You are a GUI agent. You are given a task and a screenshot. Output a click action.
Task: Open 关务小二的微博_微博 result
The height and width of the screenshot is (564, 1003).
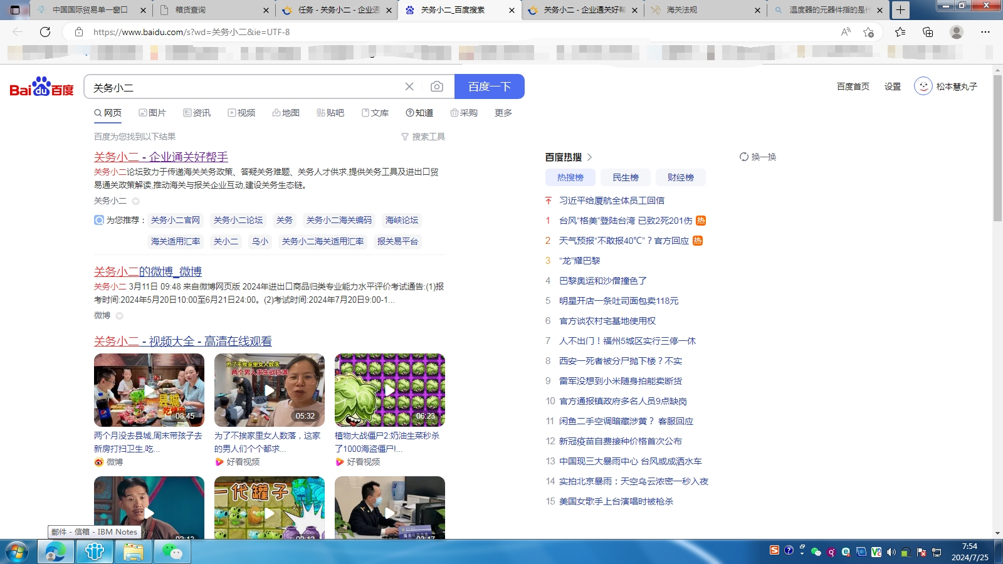[x=148, y=271]
